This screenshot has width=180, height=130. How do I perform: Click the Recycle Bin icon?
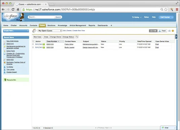point(5,80)
